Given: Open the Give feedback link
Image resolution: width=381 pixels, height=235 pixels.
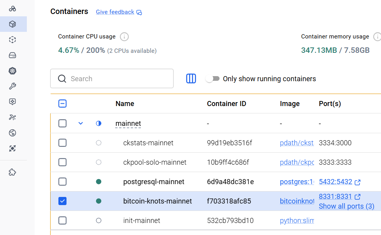Looking at the screenshot, I should [x=115, y=12].
